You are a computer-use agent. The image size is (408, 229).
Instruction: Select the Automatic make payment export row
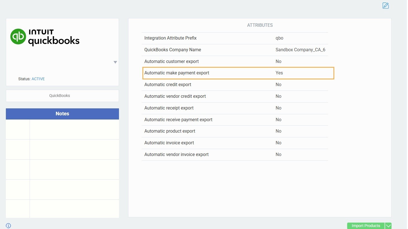pos(238,73)
